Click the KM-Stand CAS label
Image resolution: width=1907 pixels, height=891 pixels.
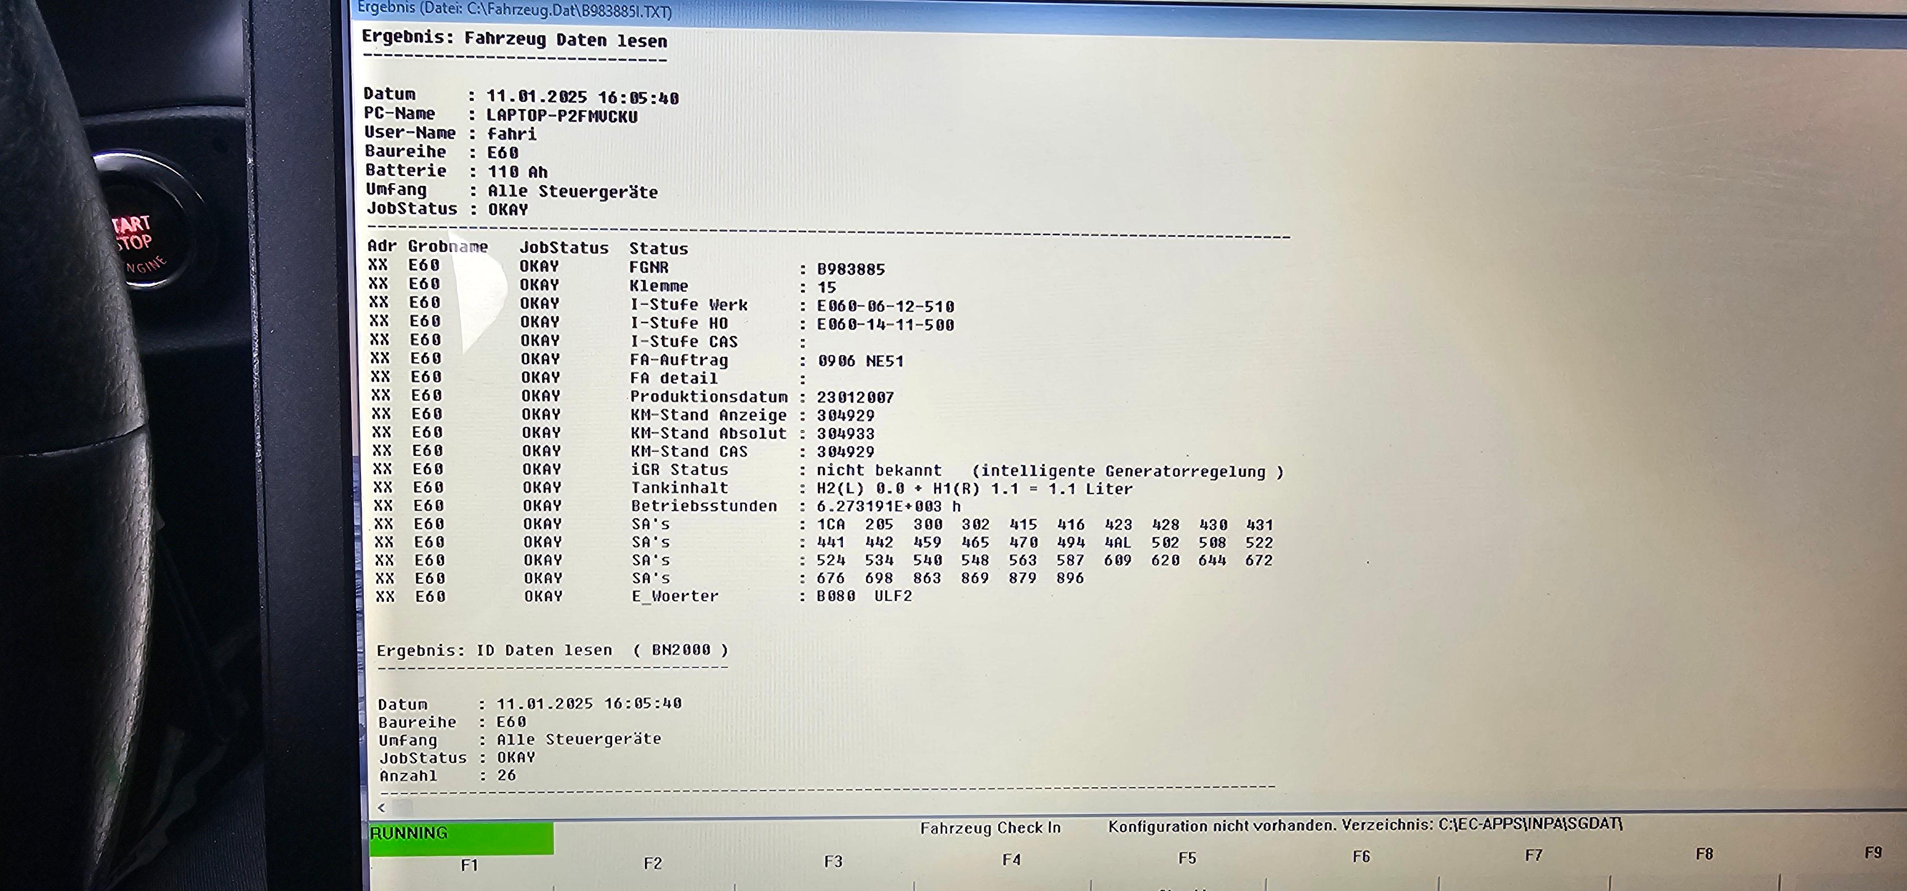pyautogui.click(x=688, y=451)
